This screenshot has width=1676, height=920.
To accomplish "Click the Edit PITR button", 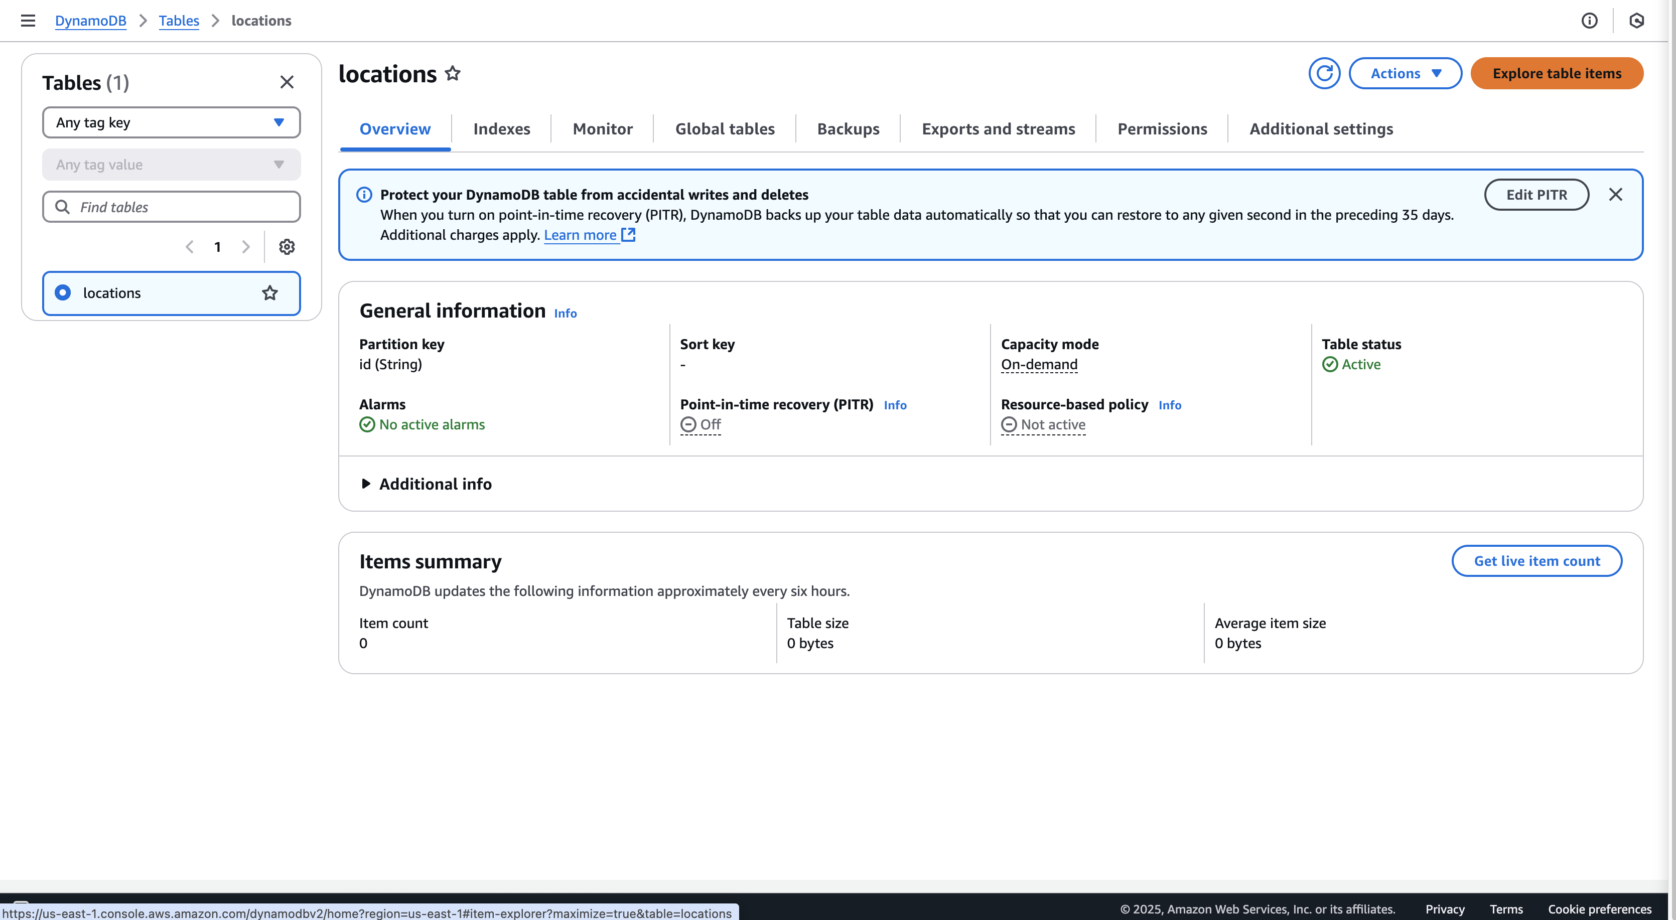I will pyautogui.click(x=1537, y=195).
